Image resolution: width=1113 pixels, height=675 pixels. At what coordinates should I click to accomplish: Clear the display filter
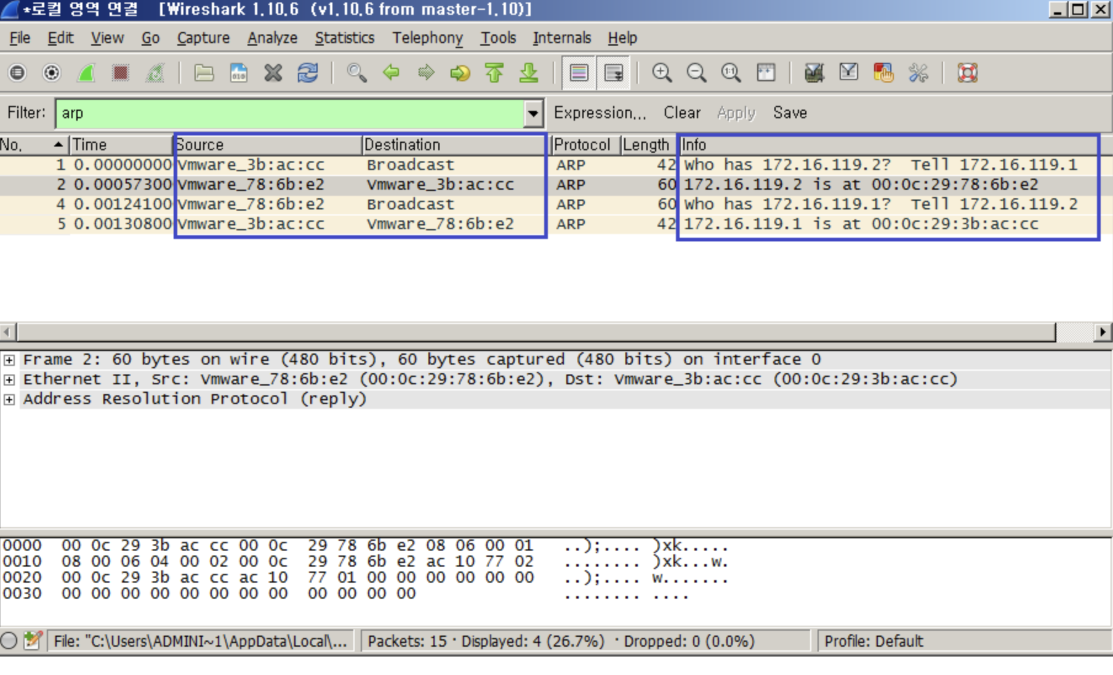(x=681, y=113)
